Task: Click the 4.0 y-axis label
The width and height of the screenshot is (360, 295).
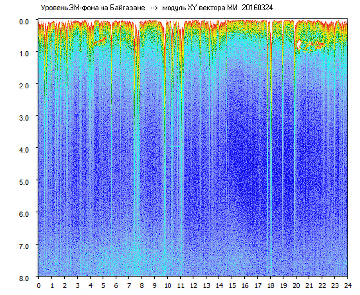Action: (x=25, y=149)
